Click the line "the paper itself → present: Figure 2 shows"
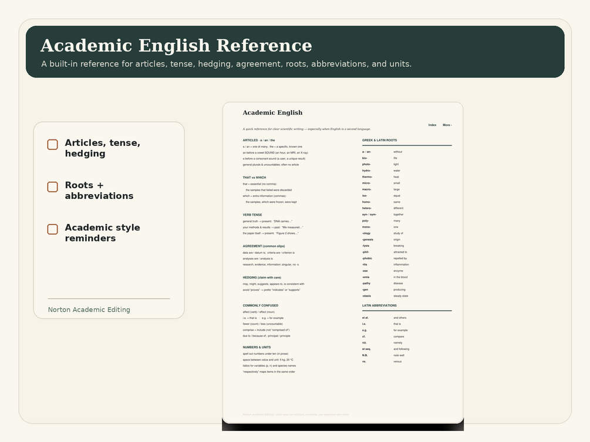590x442 pixels. 271,233
